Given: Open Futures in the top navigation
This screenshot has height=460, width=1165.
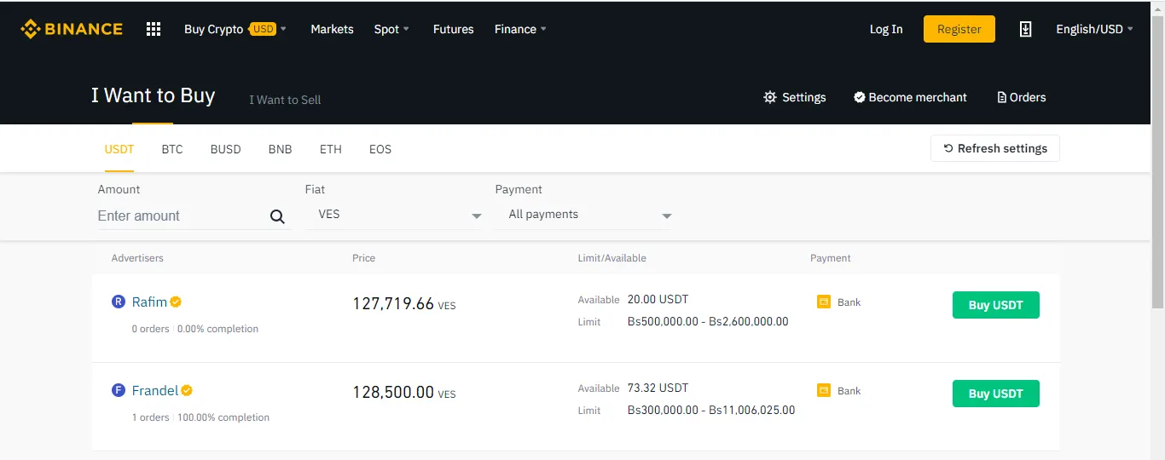Looking at the screenshot, I should click(453, 29).
